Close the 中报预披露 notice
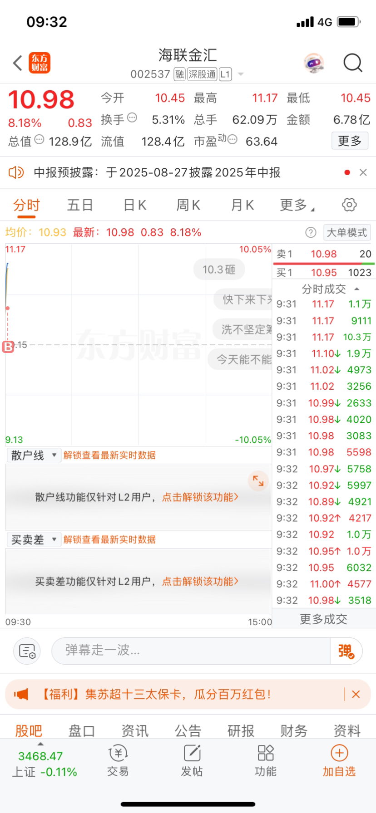The image size is (376, 813). (x=363, y=172)
